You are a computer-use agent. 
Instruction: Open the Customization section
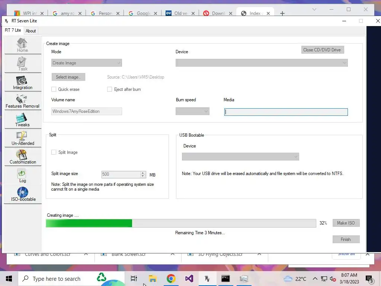point(23,157)
